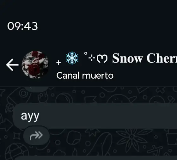Click the sparkle cross symbol in title

click(92, 58)
